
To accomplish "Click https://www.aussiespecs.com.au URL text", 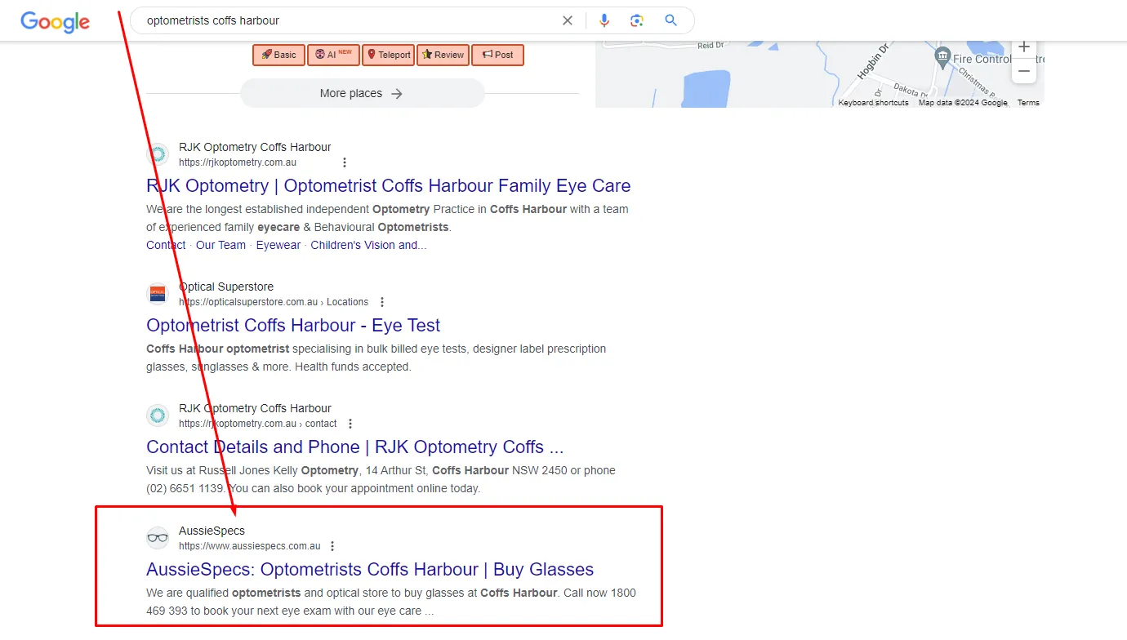I will pos(250,546).
